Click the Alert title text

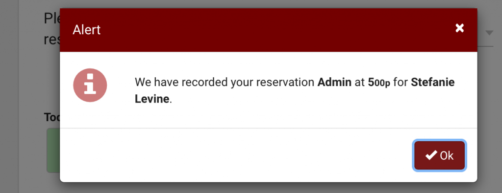click(x=86, y=30)
